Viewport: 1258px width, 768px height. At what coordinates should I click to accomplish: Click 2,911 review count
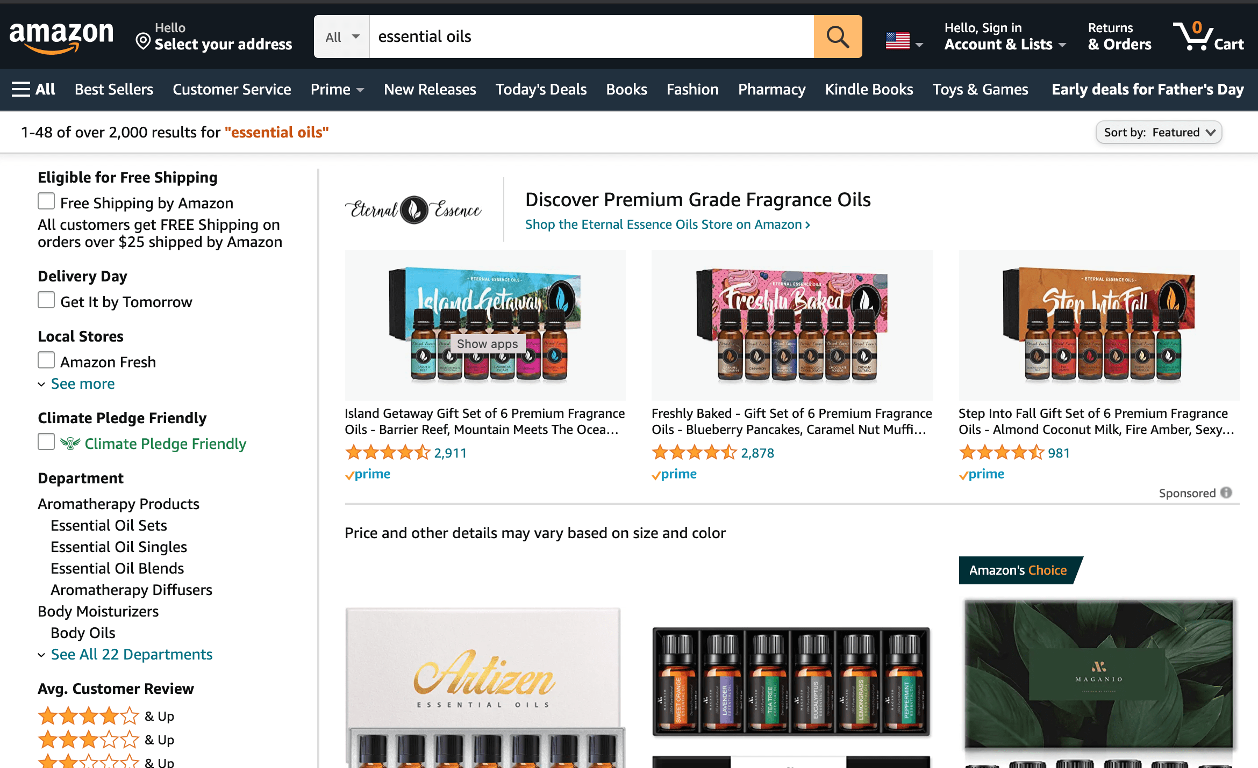[451, 453]
